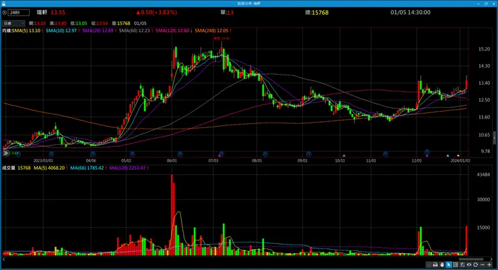Click the circled plus icon beside stock code
This screenshot has width=498, height=270.
[x=5, y=12]
